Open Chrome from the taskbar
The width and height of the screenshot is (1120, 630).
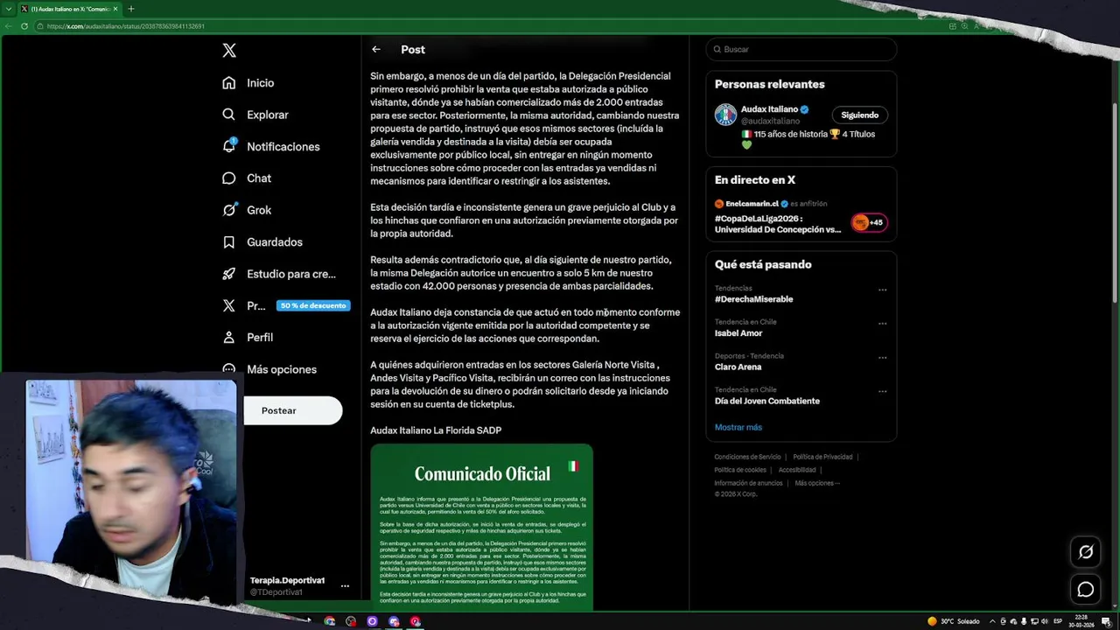(329, 621)
